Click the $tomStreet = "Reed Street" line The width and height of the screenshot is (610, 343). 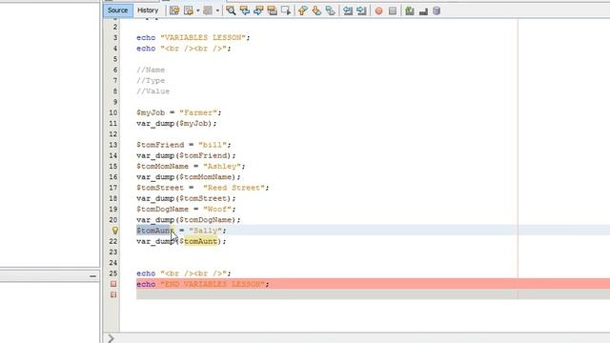[202, 188]
